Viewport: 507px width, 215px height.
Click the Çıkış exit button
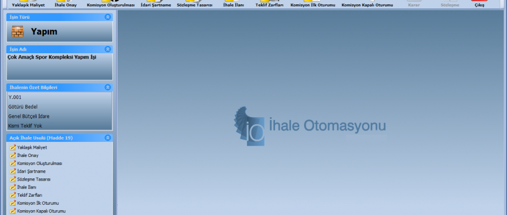[x=479, y=4]
